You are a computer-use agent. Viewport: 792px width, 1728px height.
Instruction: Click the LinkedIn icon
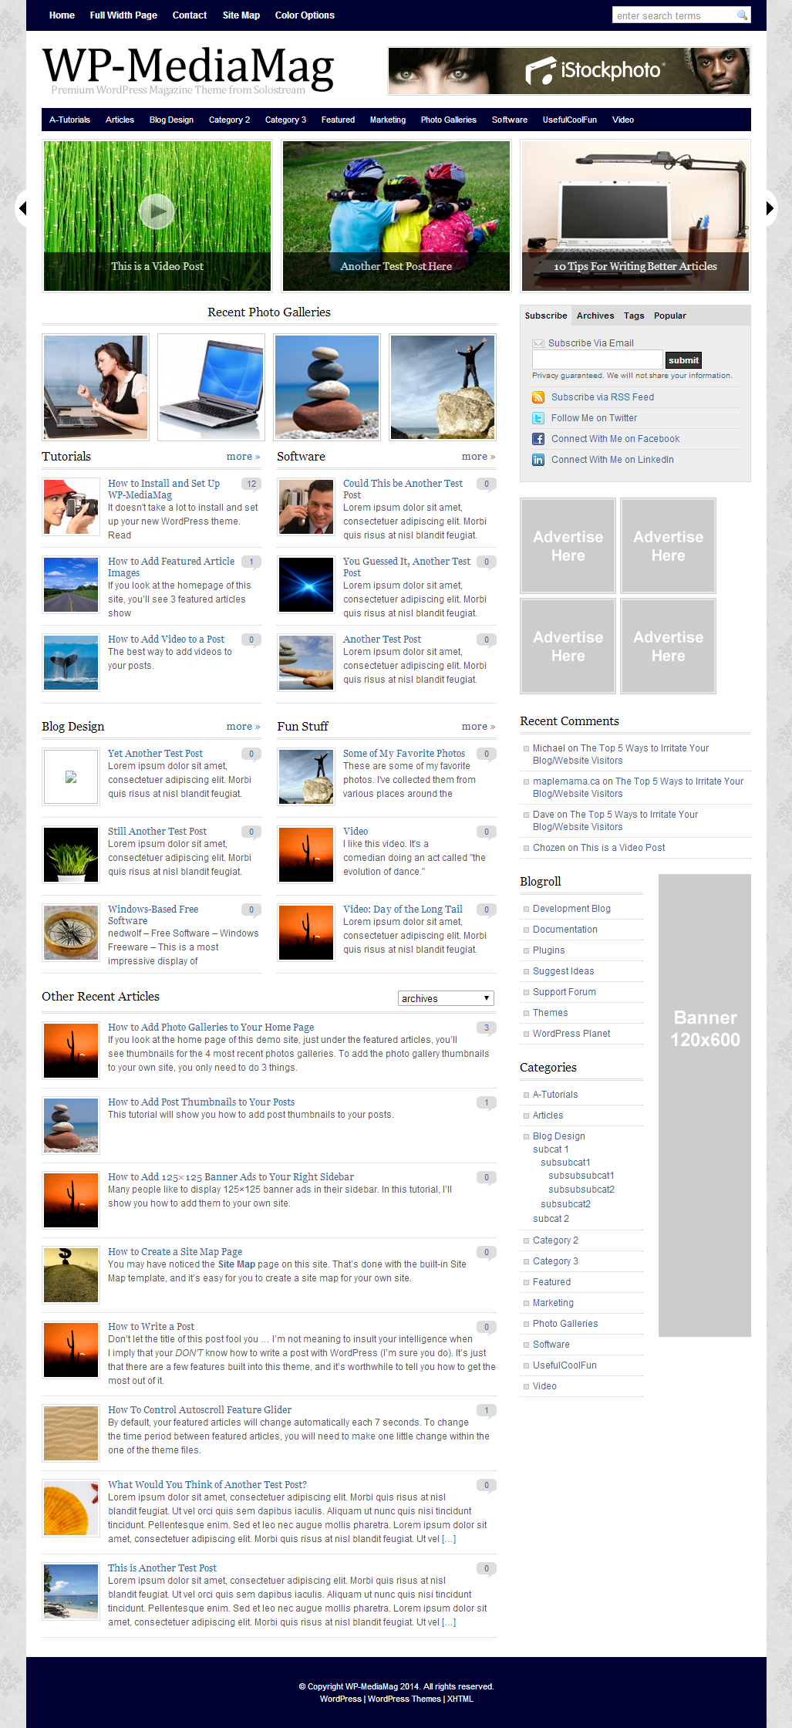[538, 460]
